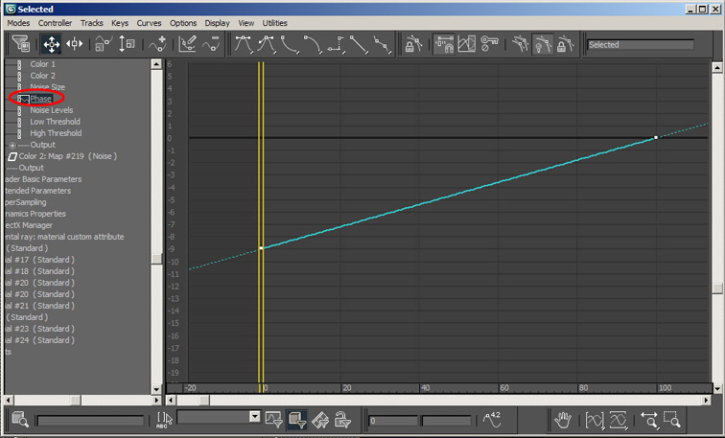
Task: Click the Zoom Region tool
Action: pyautogui.click(x=672, y=420)
